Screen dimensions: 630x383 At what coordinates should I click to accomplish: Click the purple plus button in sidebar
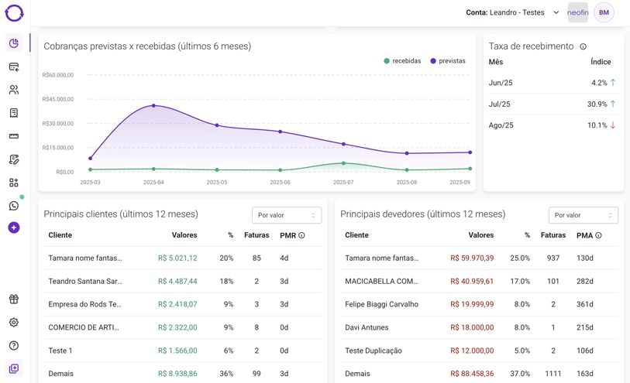(x=14, y=227)
